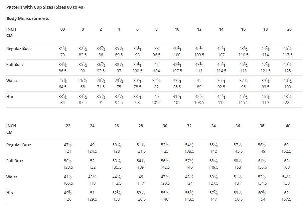Click the "Pattern with Cup Sizes" heading
This screenshot has height=209, width=306.
point(45,7)
